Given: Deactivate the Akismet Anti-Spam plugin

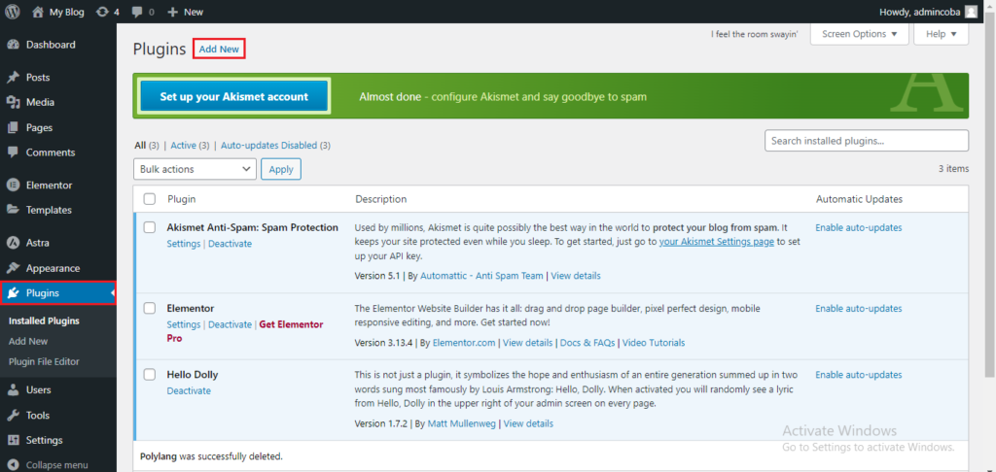Looking at the screenshot, I should tap(230, 244).
